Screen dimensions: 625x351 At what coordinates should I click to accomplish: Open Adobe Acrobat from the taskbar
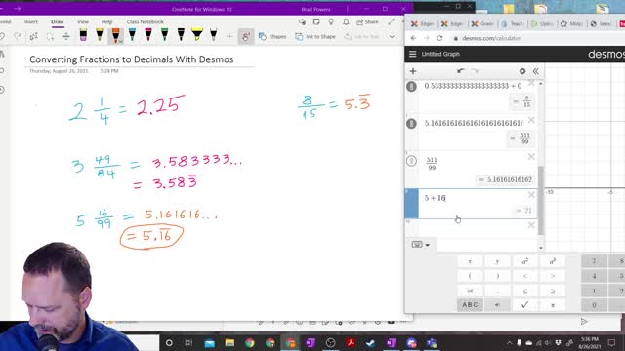pos(351,342)
